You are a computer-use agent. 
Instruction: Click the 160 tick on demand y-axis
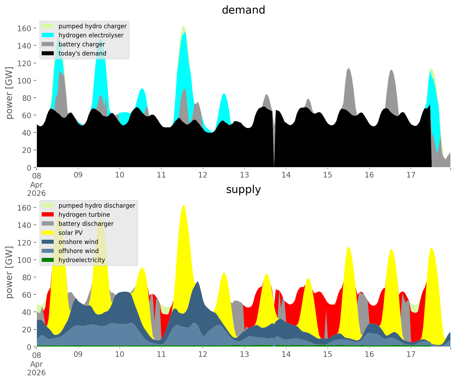[24, 28]
